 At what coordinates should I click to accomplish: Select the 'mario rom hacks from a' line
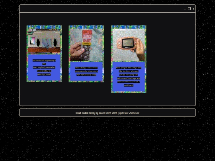pos(129,82)
